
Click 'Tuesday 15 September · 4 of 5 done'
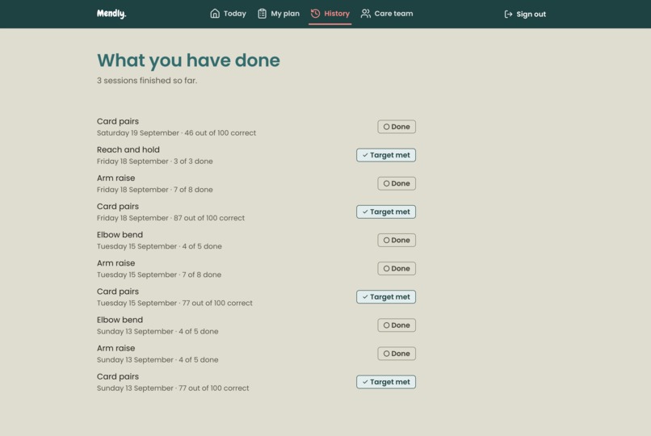[159, 246]
